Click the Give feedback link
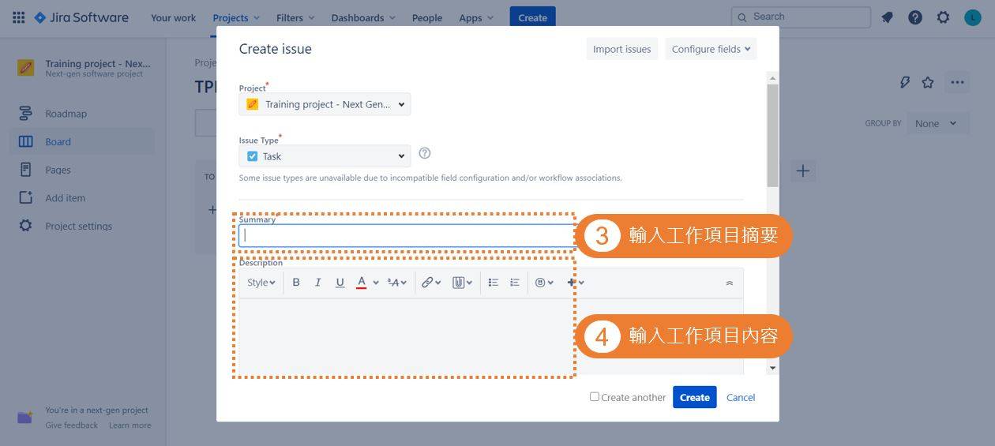This screenshot has width=995, height=446. [72, 425]
